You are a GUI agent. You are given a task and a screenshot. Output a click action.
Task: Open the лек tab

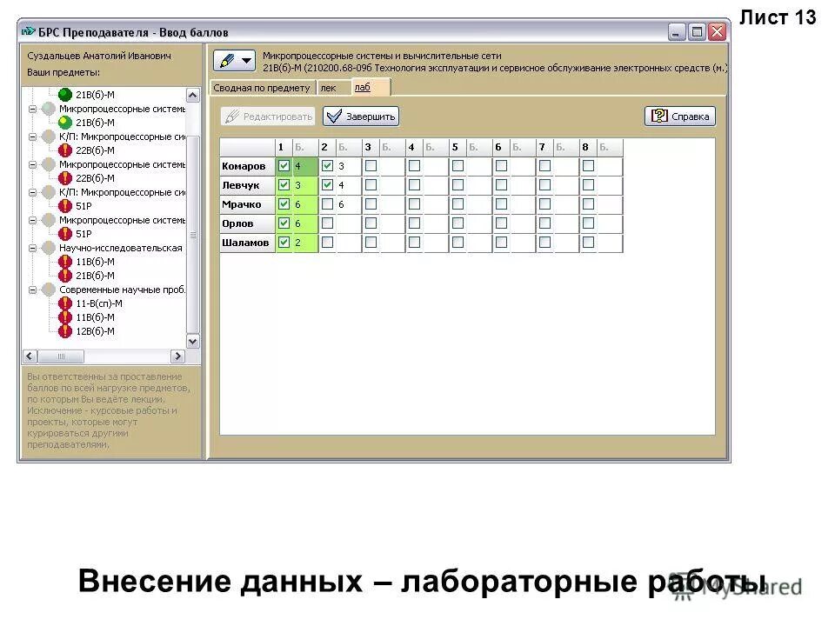329,88
